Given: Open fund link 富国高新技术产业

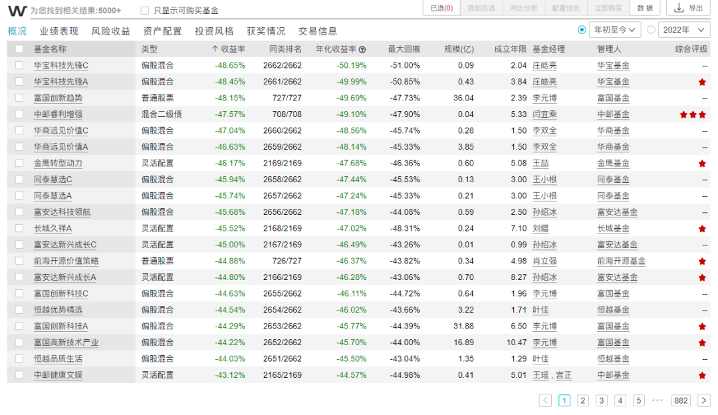Looking at the screenshot, I should click(x=66, y=343).
